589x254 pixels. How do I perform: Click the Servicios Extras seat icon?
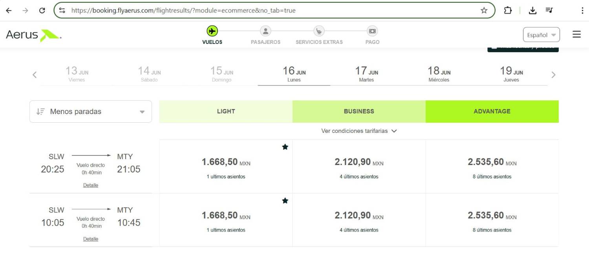319,31
